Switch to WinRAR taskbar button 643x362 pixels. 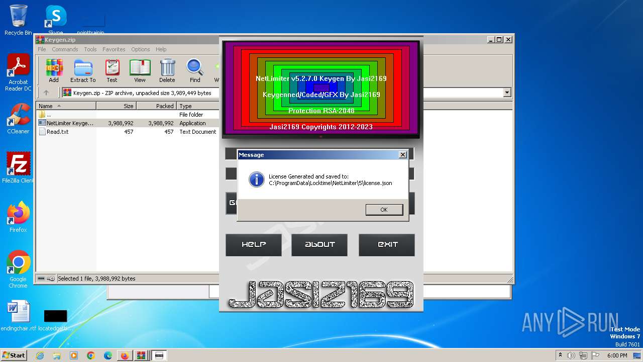(141, 355)
